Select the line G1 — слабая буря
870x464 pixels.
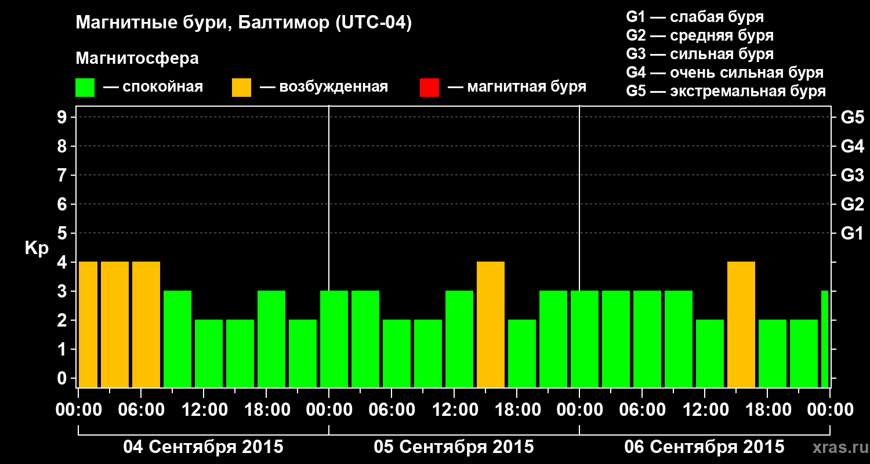pos(695,17)
